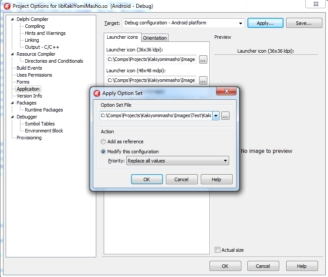
Task: Select Symbol Tables tree item
Action: click(40, 124)
